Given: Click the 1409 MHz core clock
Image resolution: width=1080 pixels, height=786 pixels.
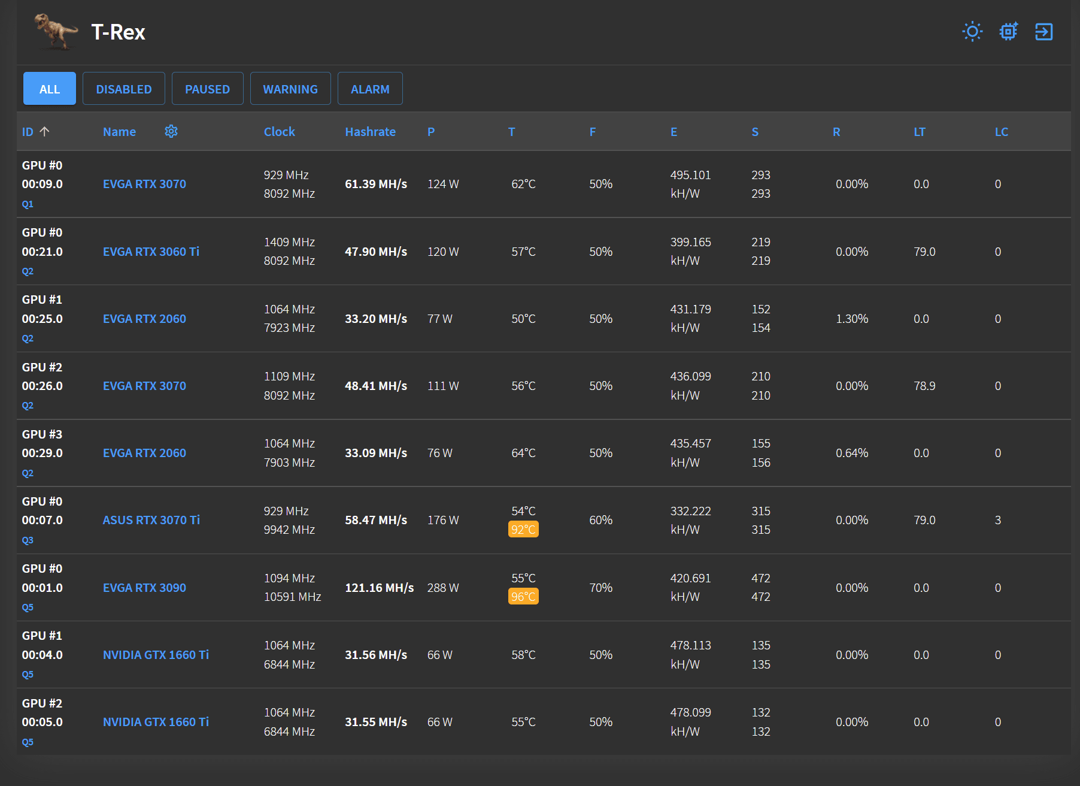Looking at the screenshot, I should 289,242.
